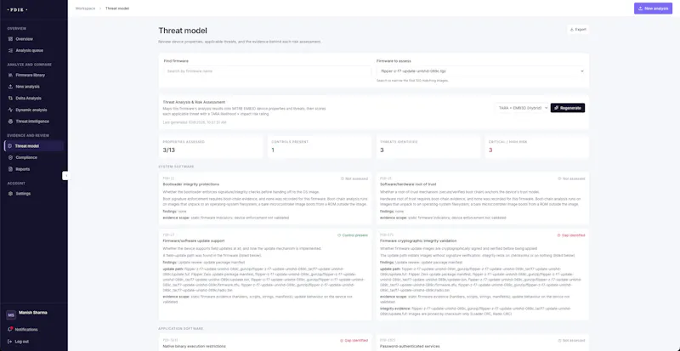The width and height of the screenshot is (680, 351).
Task: Collapse the sidebar with the edge toggle
Action: point(65,175)
